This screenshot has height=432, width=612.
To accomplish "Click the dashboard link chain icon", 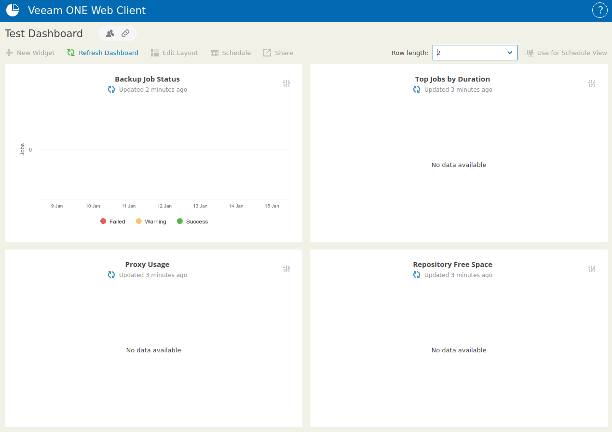I will tap(125, 33).
